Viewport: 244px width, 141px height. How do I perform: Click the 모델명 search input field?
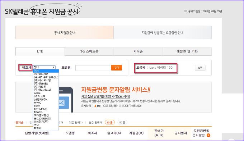click(93, 68)
